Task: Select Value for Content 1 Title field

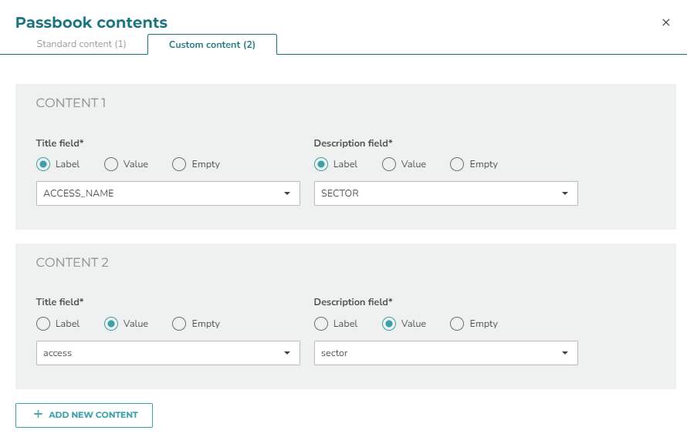Action: tap(111, 164)
